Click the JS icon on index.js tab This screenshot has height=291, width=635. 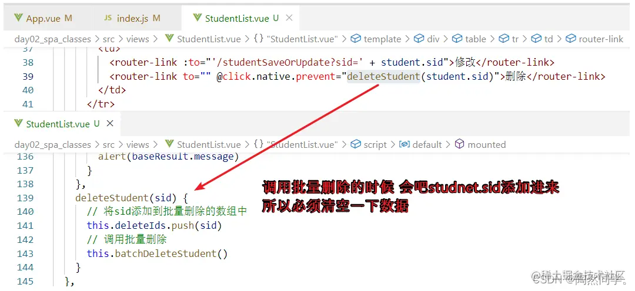click(108, 18)
